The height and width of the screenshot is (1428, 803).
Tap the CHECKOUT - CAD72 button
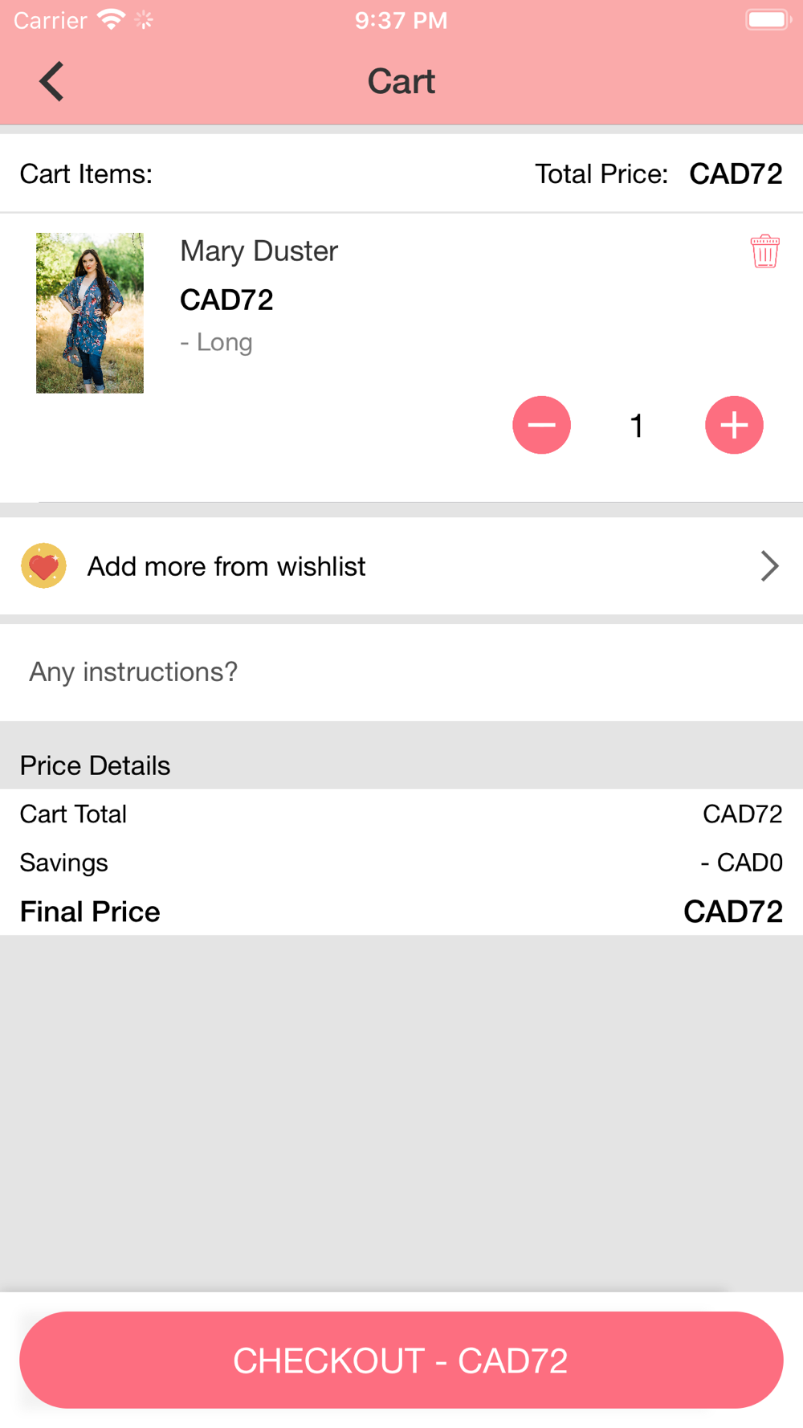(401, 1360)
